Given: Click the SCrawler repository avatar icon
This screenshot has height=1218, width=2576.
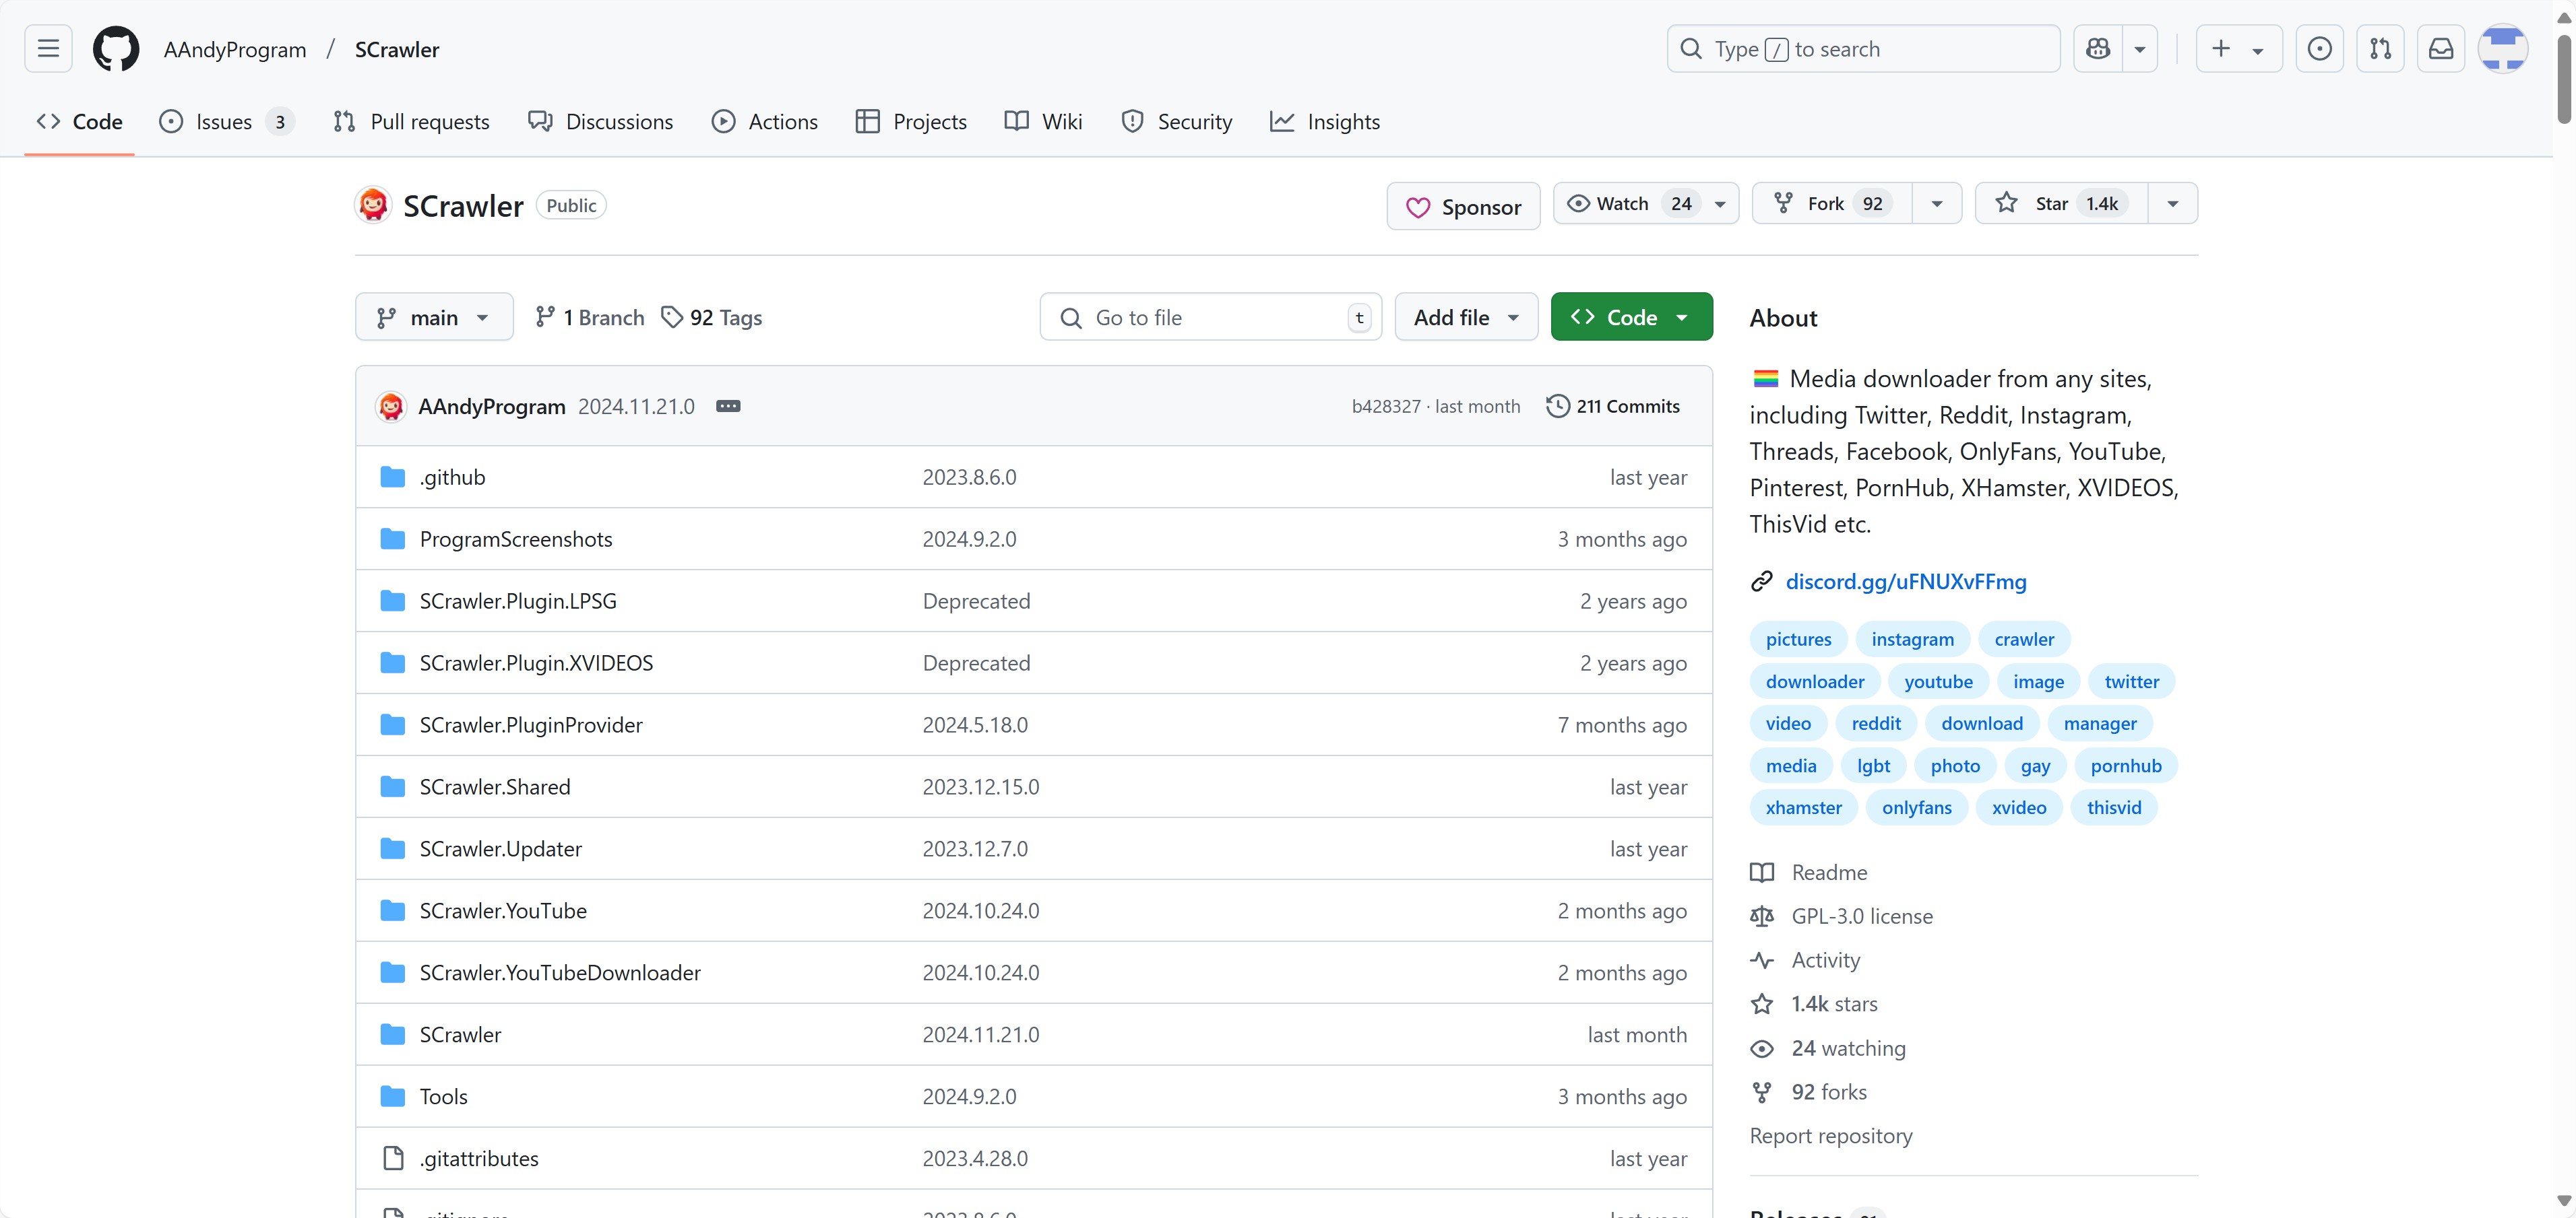Looking at the screenshot, I should point(373,205).
